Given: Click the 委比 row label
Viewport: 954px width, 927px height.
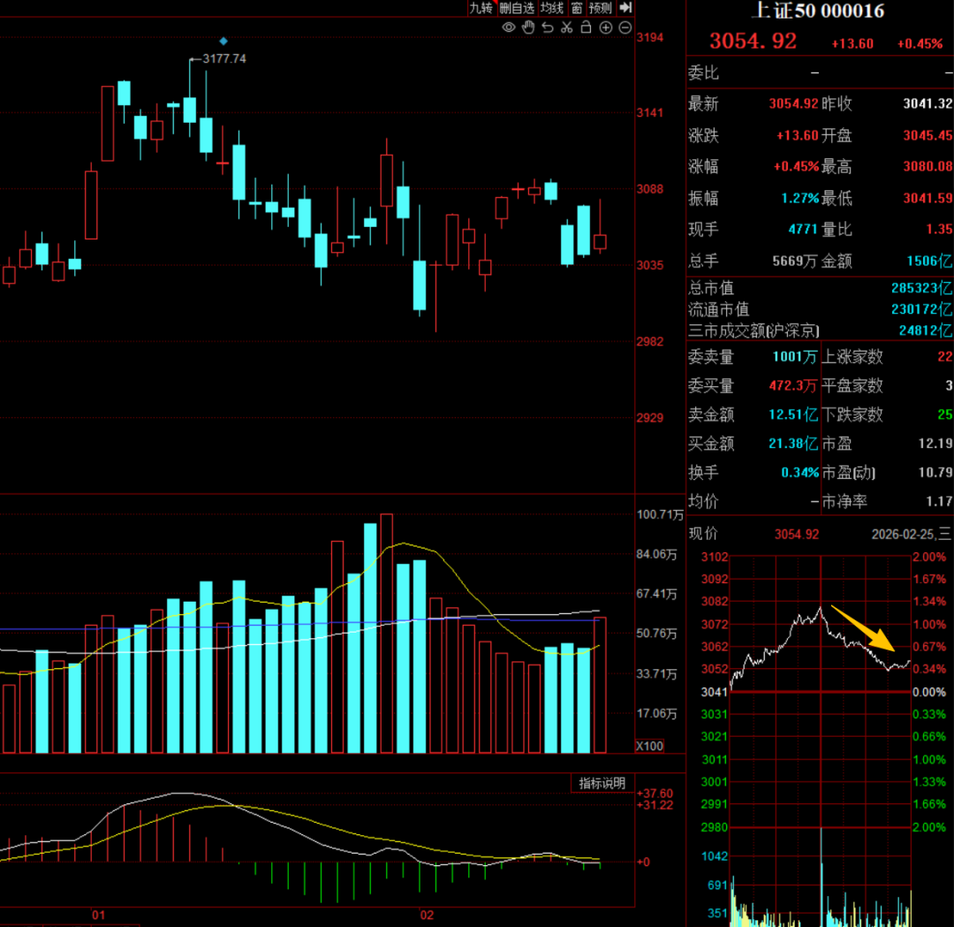Looking at the screenshot, I should click(703, 73).
